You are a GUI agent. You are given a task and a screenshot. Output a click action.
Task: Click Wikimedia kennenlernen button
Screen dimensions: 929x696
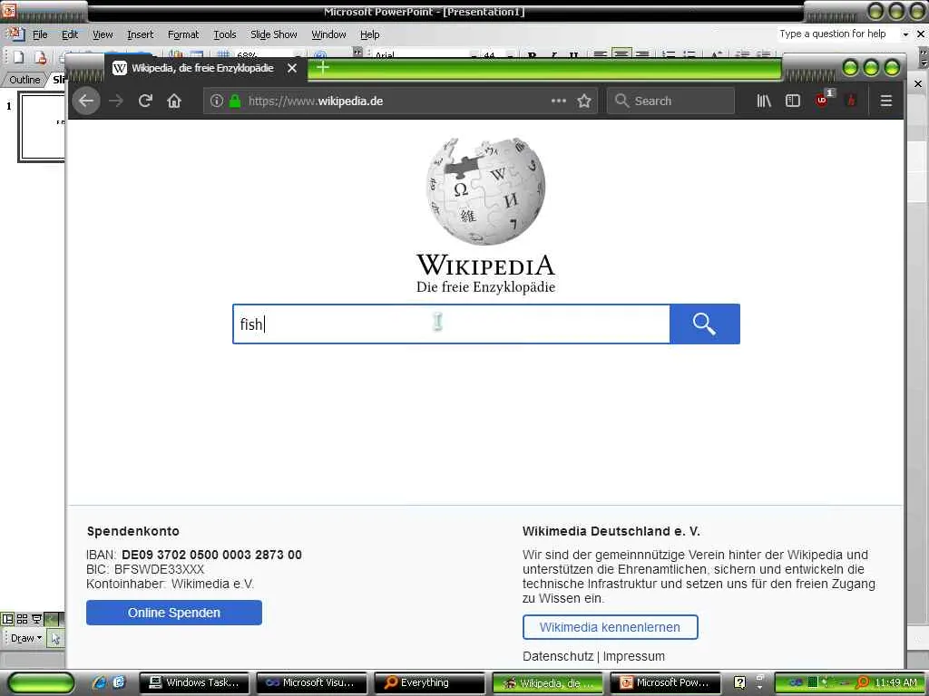611,627
